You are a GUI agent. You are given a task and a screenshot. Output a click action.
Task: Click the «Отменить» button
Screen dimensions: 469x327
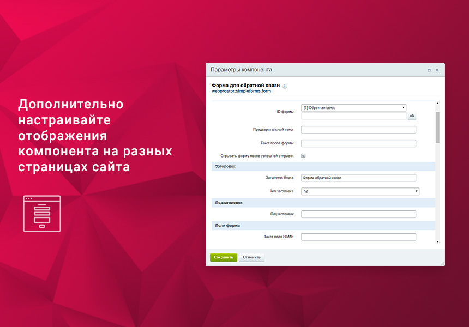pyautogui.click(x=251, y=257)
